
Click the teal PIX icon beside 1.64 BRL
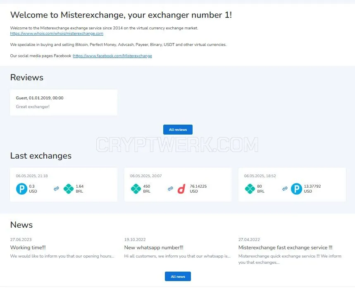(68, 189)
